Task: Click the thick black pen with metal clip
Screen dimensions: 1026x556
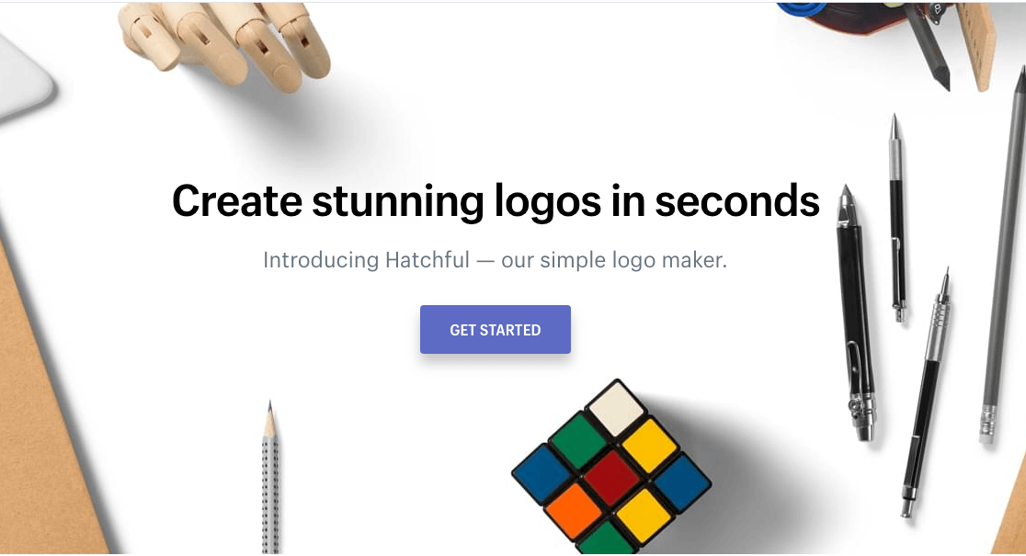Action: [856, 312]
